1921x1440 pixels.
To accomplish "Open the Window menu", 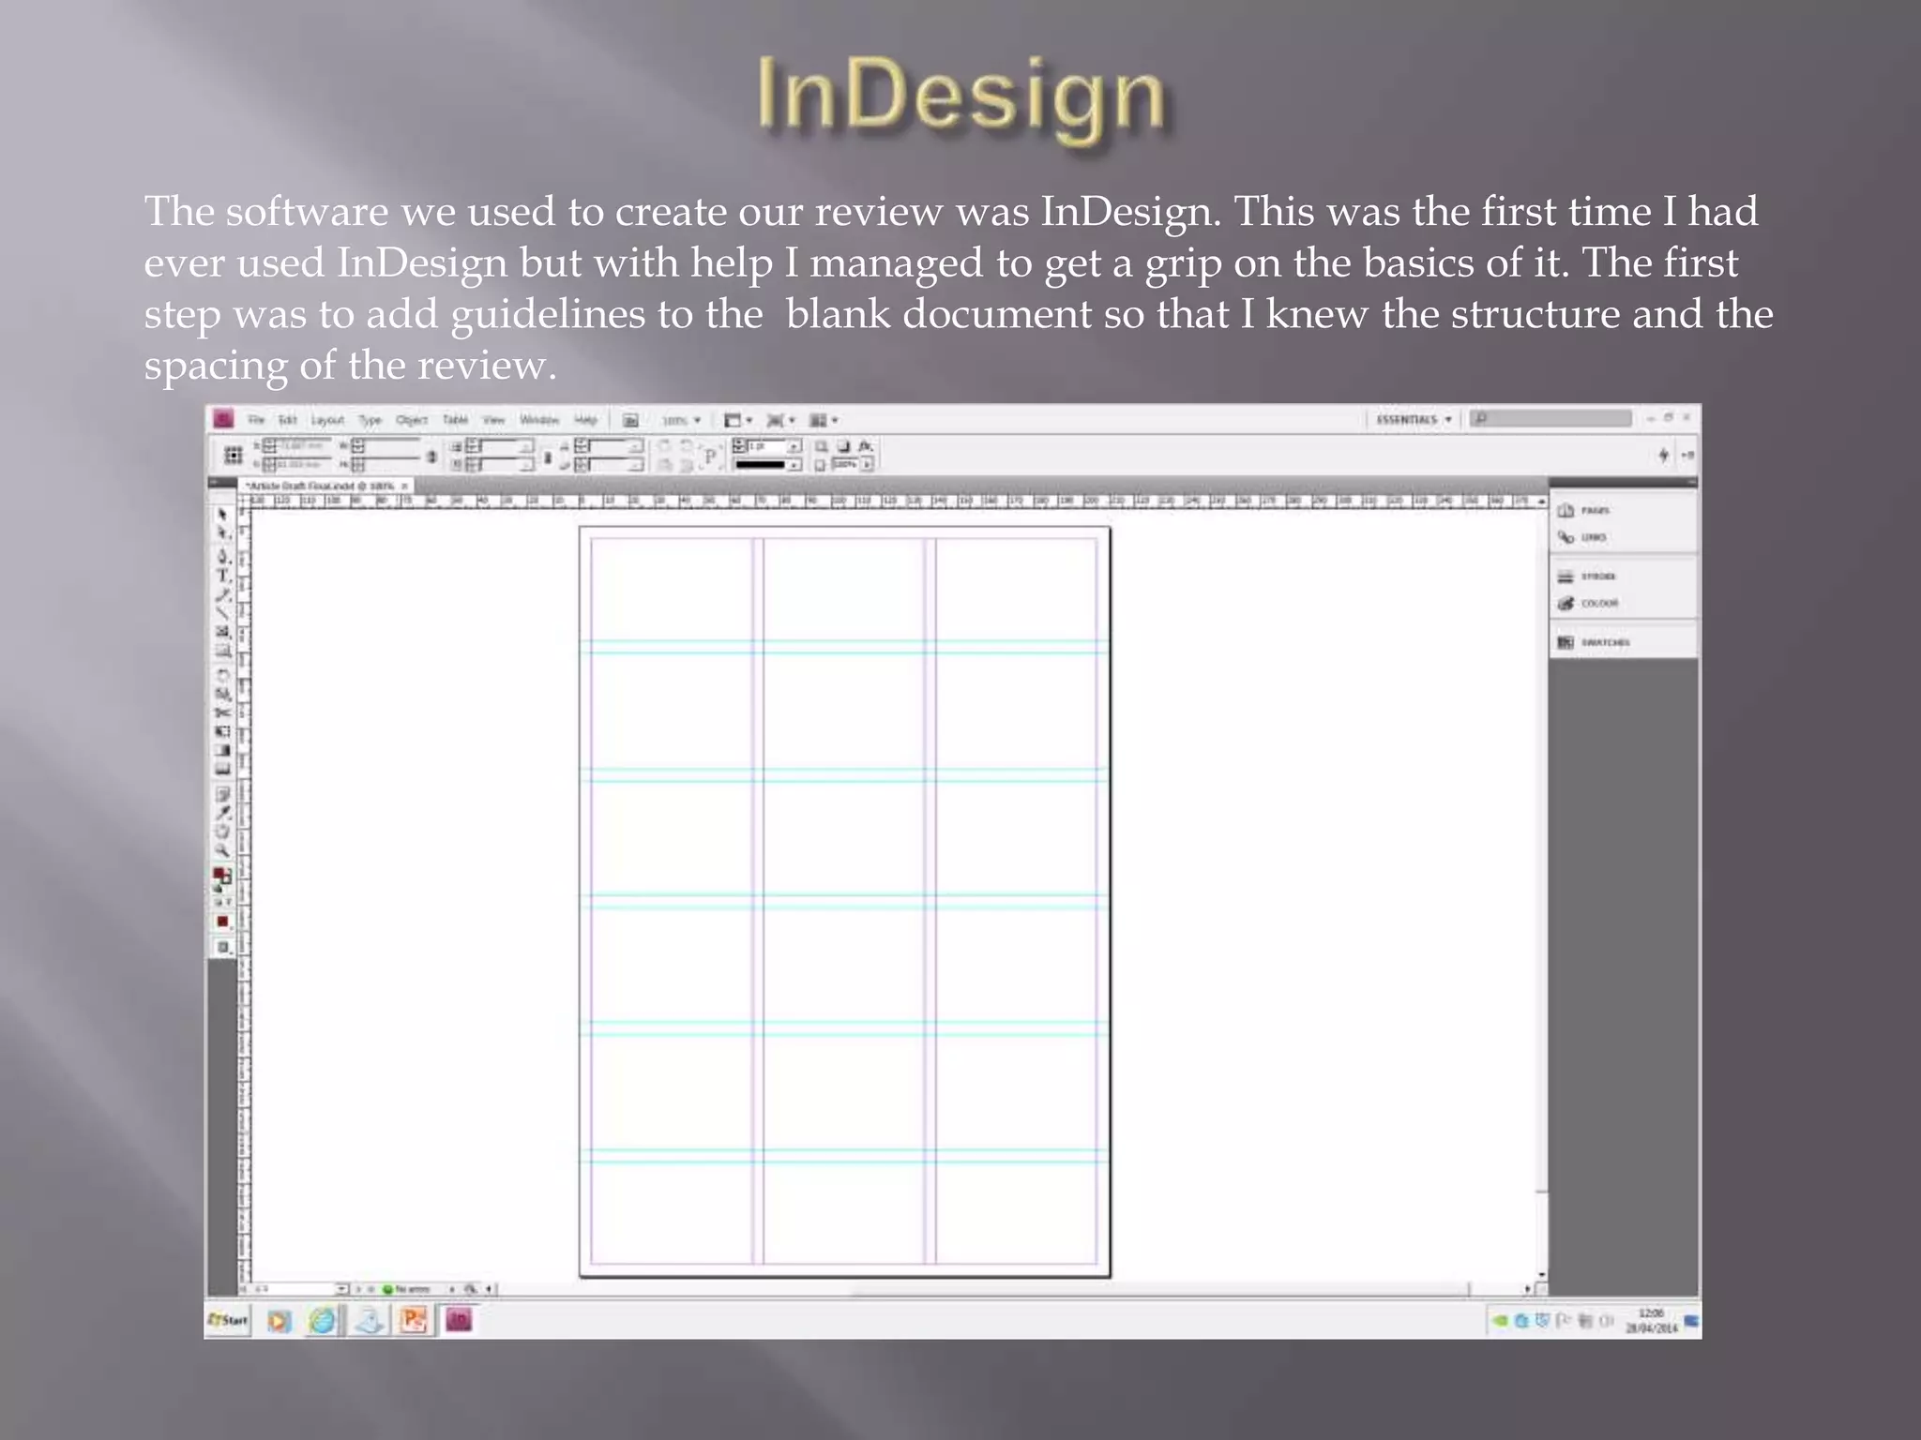I will click(538, 420).
